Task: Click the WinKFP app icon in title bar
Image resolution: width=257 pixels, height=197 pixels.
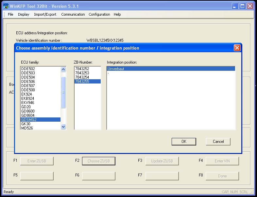Action: [x=6, y=6]
